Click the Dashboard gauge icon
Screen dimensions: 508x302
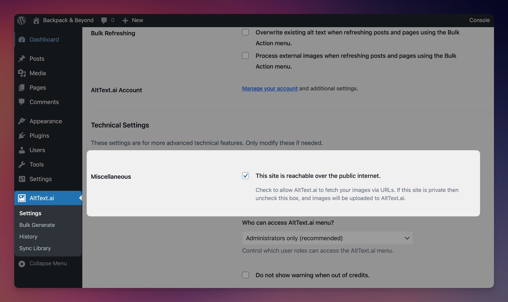22,40
